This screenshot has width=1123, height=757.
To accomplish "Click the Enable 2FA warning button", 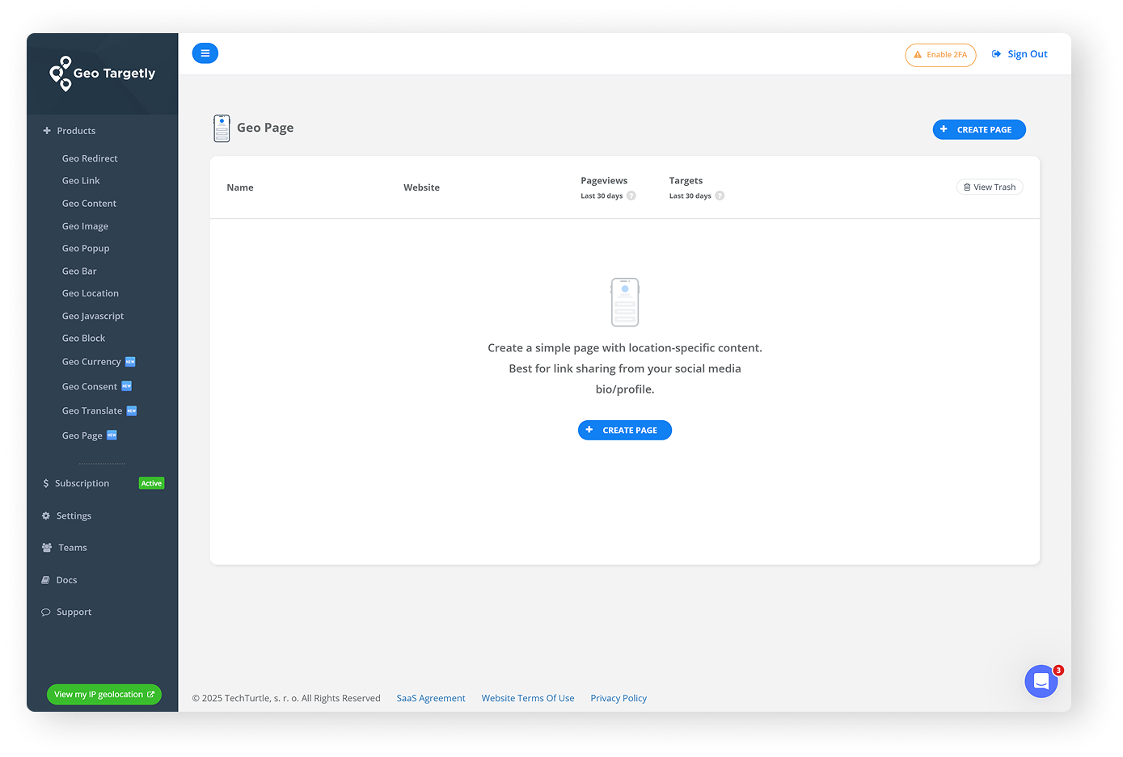I will pyautogui.click(x=940, y=55).
